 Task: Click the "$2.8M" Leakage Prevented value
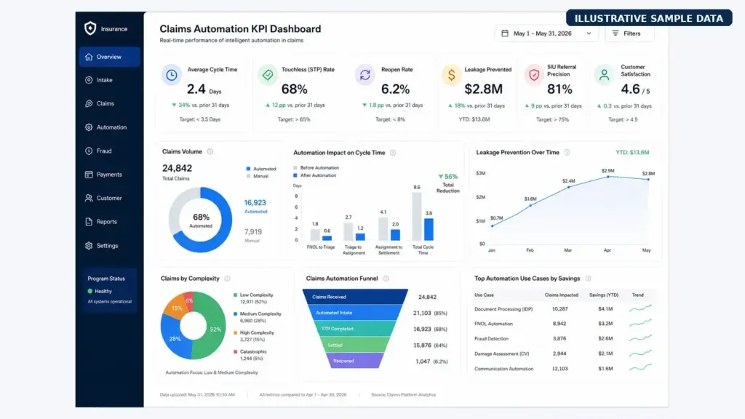point(483,89)
